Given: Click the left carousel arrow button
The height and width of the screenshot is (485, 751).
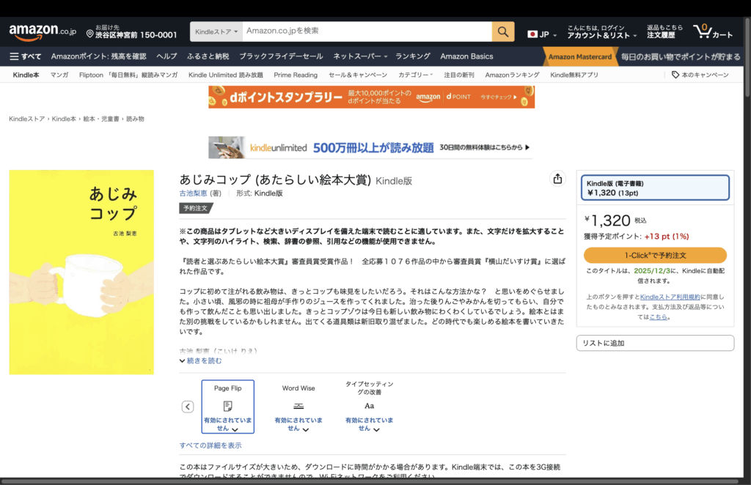Looking at the screenshot, I should tap(188, 407).
